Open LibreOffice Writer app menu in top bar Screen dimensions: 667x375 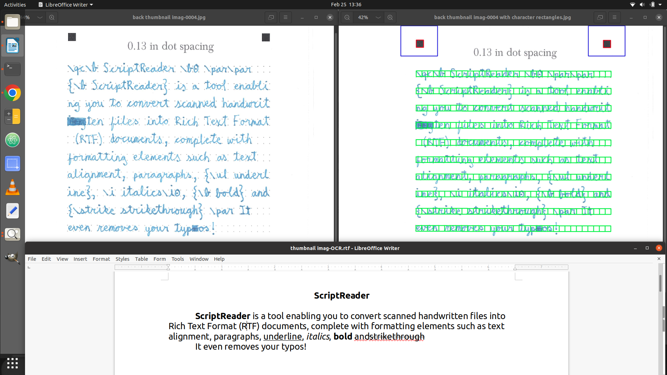(66, 5)
